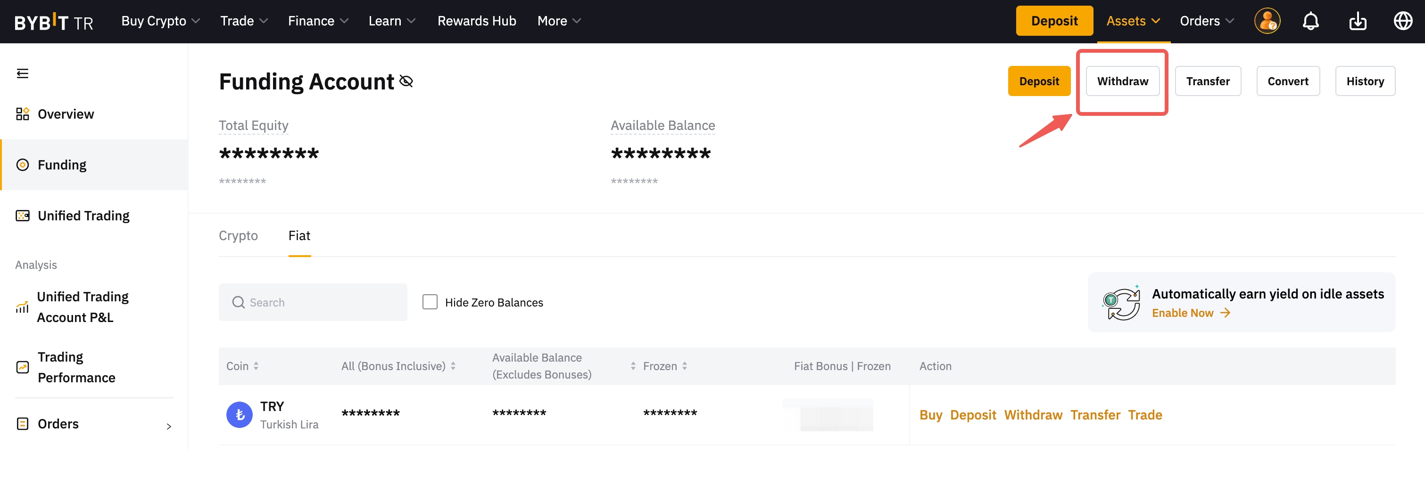Toggle balance visibility eye icon
Image resolution: width=1425 pixels, height=500 pixels.
pyautogui.click(x=406, y=82)
